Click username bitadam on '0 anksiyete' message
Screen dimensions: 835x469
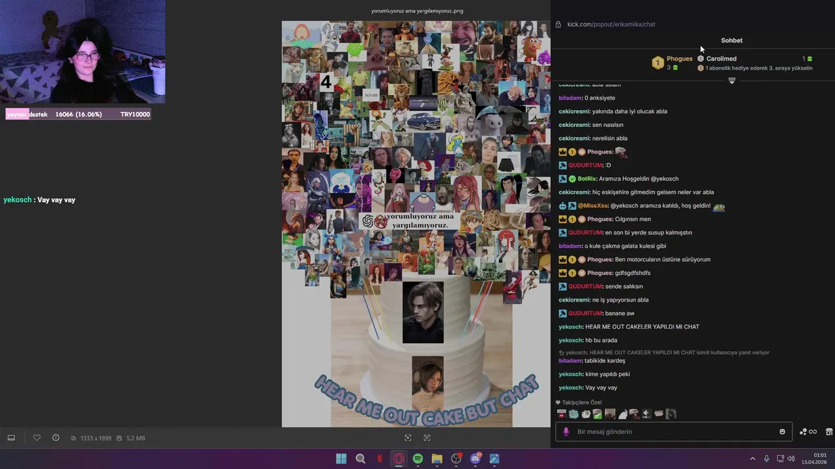570,98
